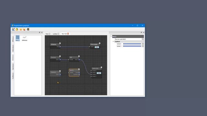Open the Oscillateurs vertical tab
Screen dimensions: 207x116
tap(13, 76)
